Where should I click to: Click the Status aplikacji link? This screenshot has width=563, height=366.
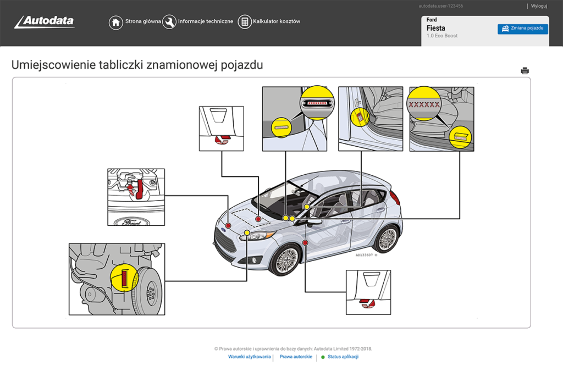coord(343,357)
